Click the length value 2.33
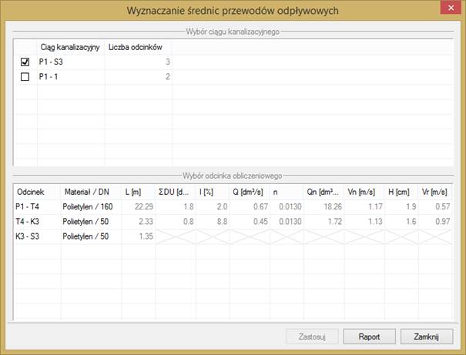466x355 pixels. [x=138, y=222]
